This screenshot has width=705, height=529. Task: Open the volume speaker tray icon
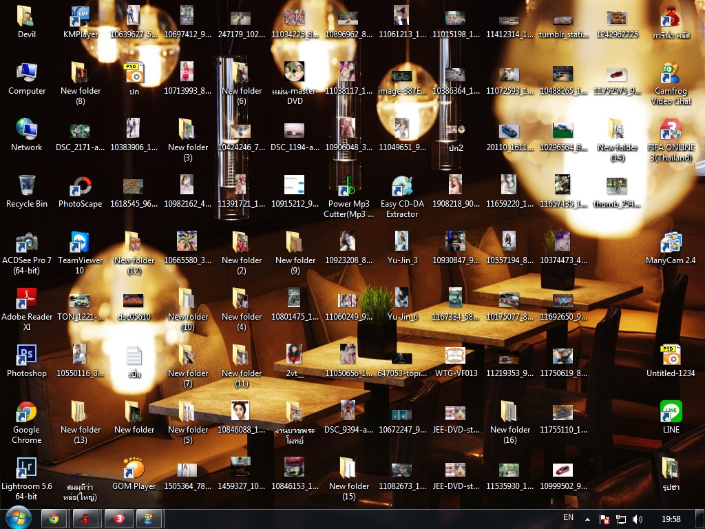pyautogui.click(x=637, y=519)
